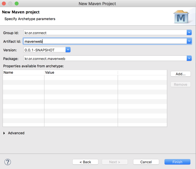Click Add to add a property
Image resolution: width=196 pixels, height=169 pixels.
click(181, 74)
